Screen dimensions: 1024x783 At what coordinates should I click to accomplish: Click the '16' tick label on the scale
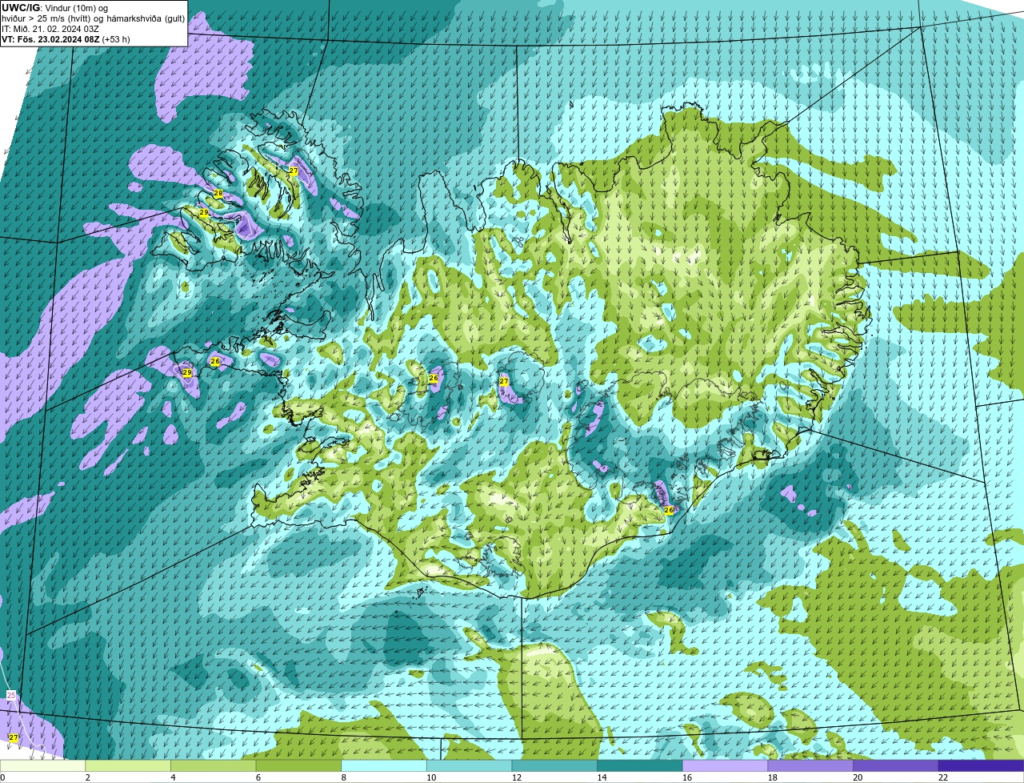[687, 777]
